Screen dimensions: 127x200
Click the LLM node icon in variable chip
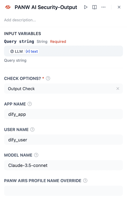[x=12, y=52]
